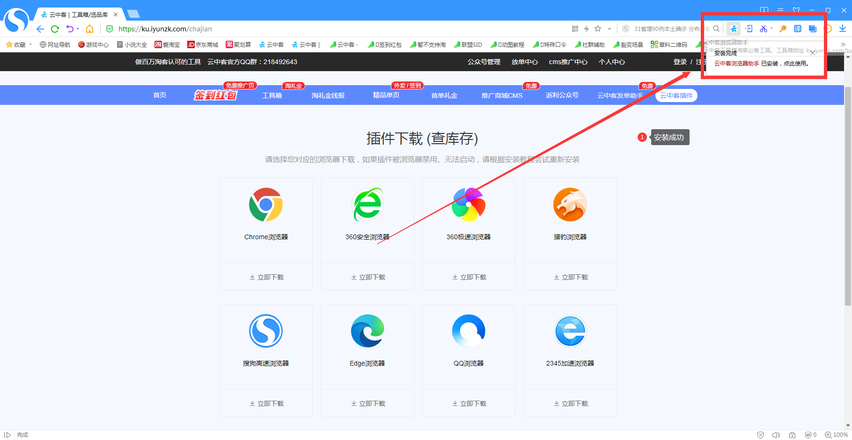Click the 登录 login link

click(680, 61)
